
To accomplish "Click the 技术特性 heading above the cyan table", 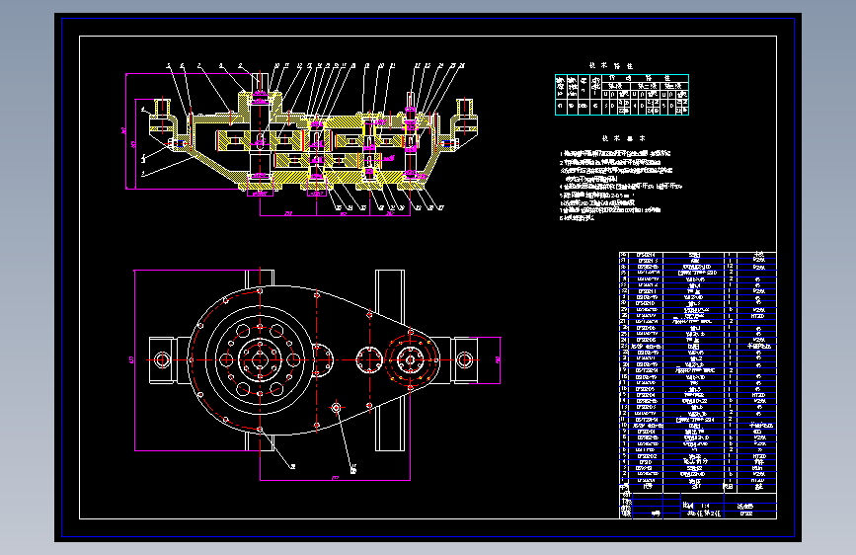I will point(611,65).
